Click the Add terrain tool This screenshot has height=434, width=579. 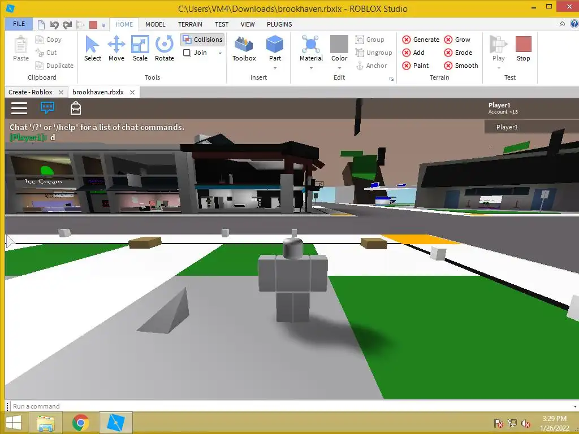(413, 53)
